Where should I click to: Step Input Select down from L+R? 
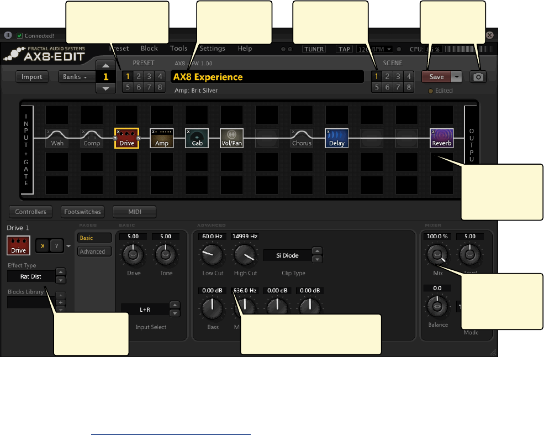[175, 313]
